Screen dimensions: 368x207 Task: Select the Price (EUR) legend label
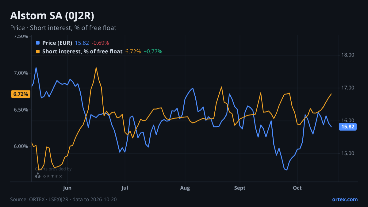[57, 43]
